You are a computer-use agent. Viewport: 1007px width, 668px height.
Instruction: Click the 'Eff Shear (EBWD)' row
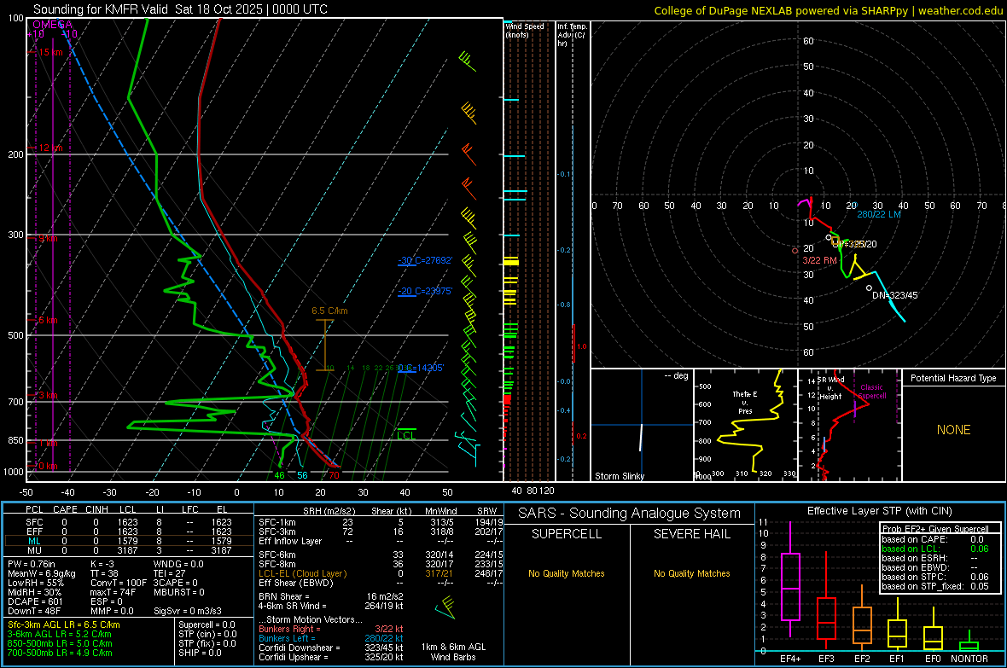point(381,583)
